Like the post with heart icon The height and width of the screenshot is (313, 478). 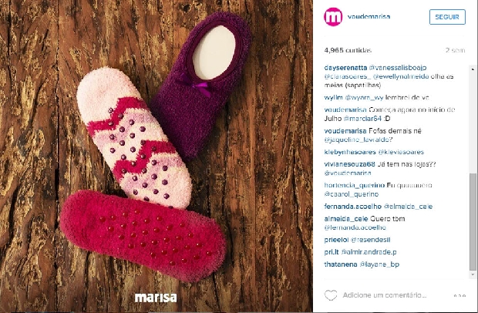pos(331,295)
